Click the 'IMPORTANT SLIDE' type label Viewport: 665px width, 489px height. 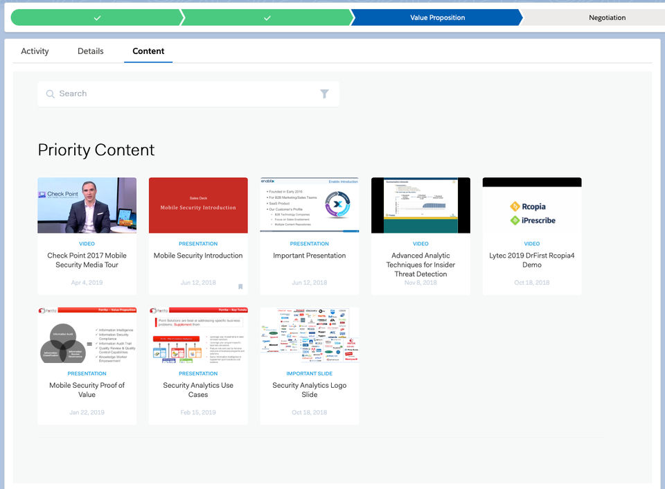pos(309,373)
